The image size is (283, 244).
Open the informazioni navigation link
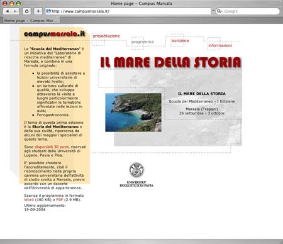(220, 45)
